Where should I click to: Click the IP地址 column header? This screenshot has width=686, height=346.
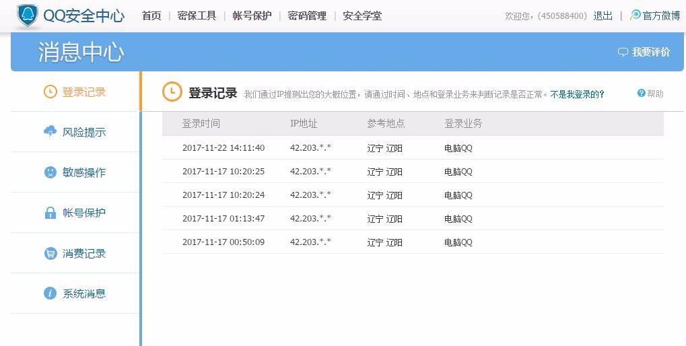(304, 123)
